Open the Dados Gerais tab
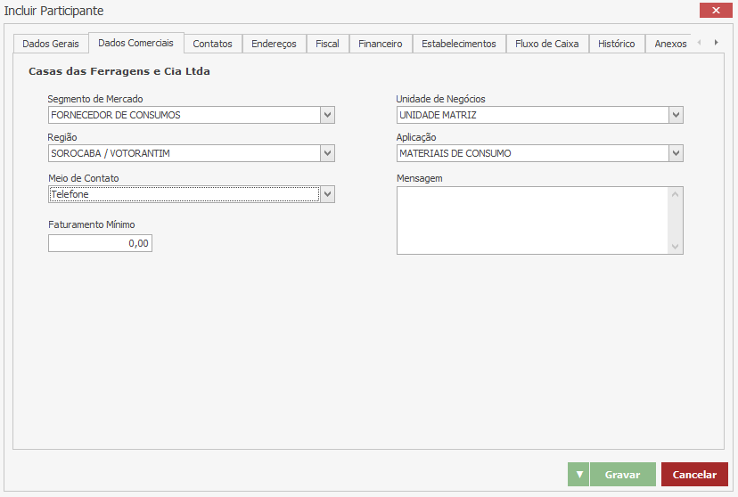738x497 pixels. pos(51,44)
